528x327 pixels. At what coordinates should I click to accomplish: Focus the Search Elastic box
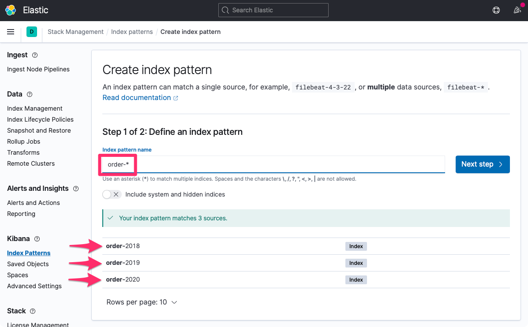click(273, 10)
